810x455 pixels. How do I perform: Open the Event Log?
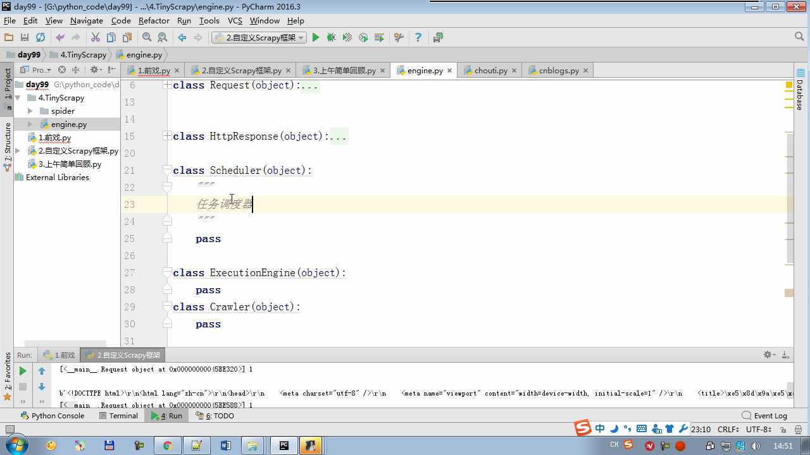pyautogui.click(x=764, y=416)
